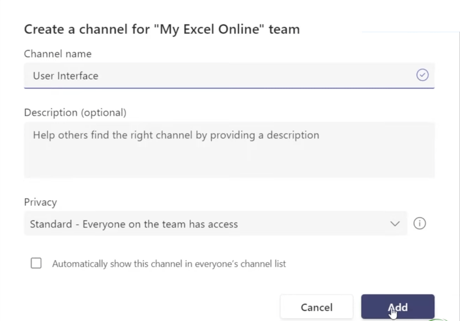460x321 pixels.
Task: Dismiss the dialog via the Cancel button
Action: coord(316,307)
